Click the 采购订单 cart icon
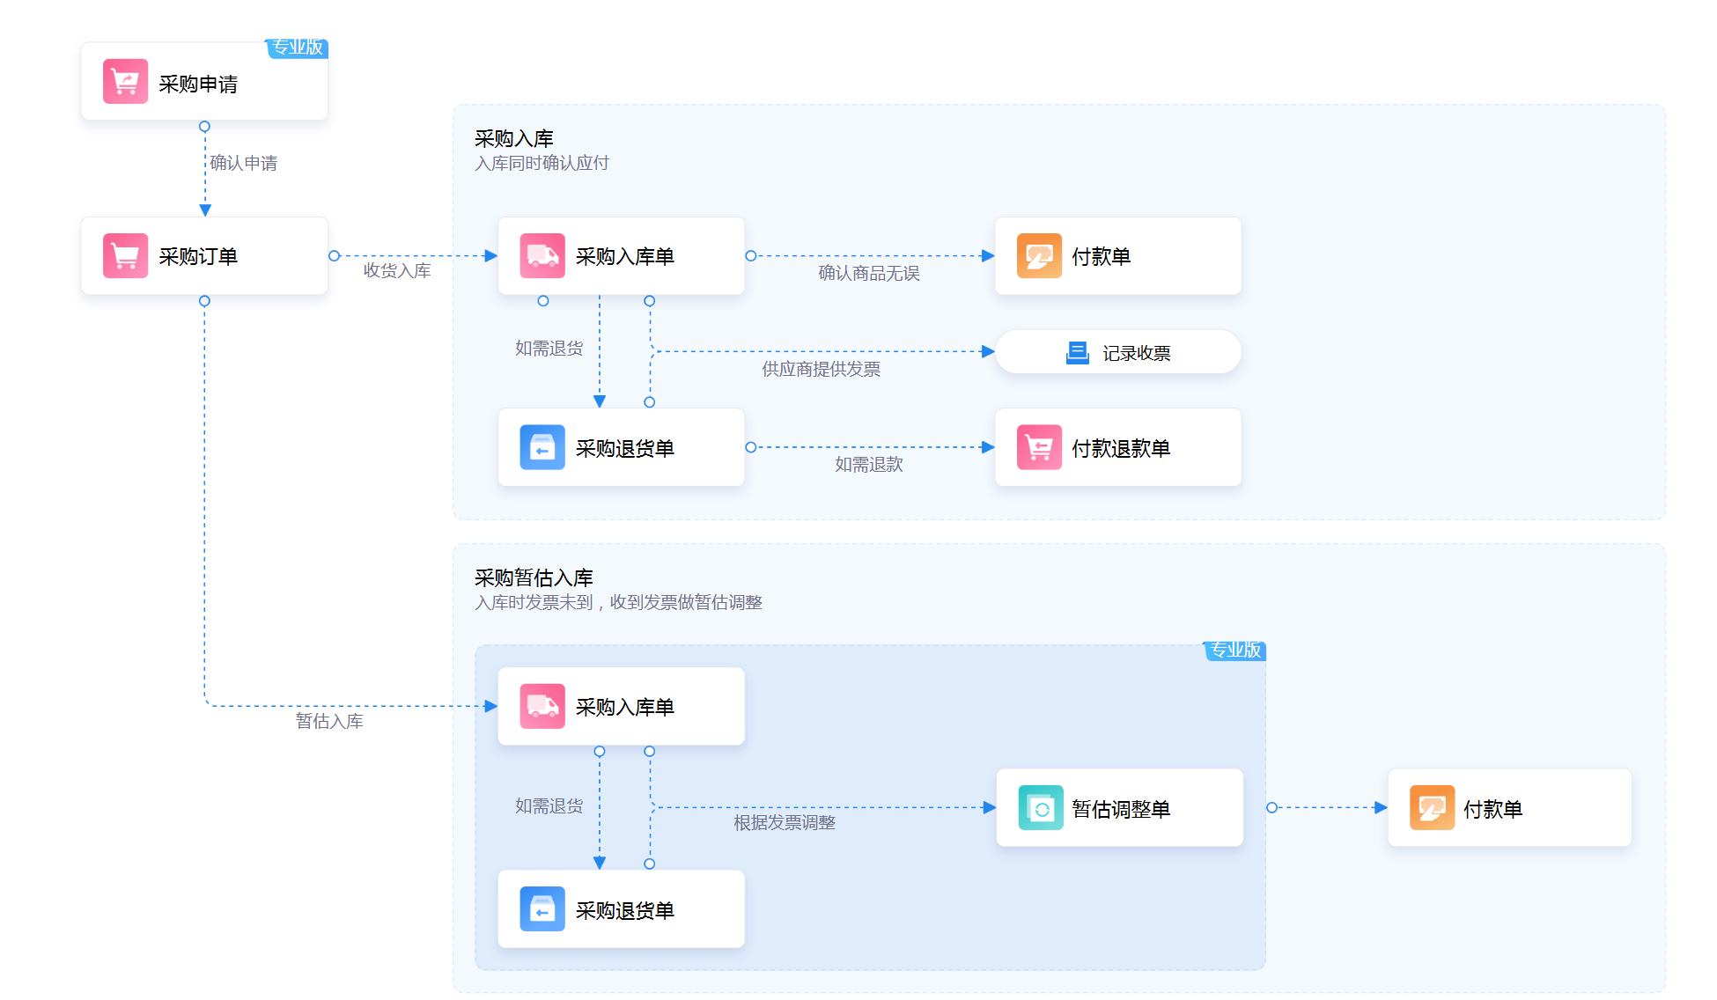 click(125, 256)
